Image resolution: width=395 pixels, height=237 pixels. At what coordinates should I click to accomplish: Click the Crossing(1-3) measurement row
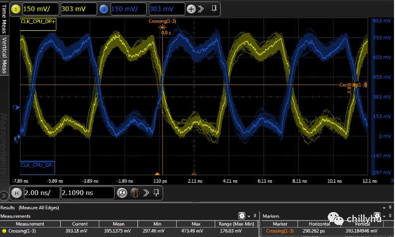click(30, 231)
